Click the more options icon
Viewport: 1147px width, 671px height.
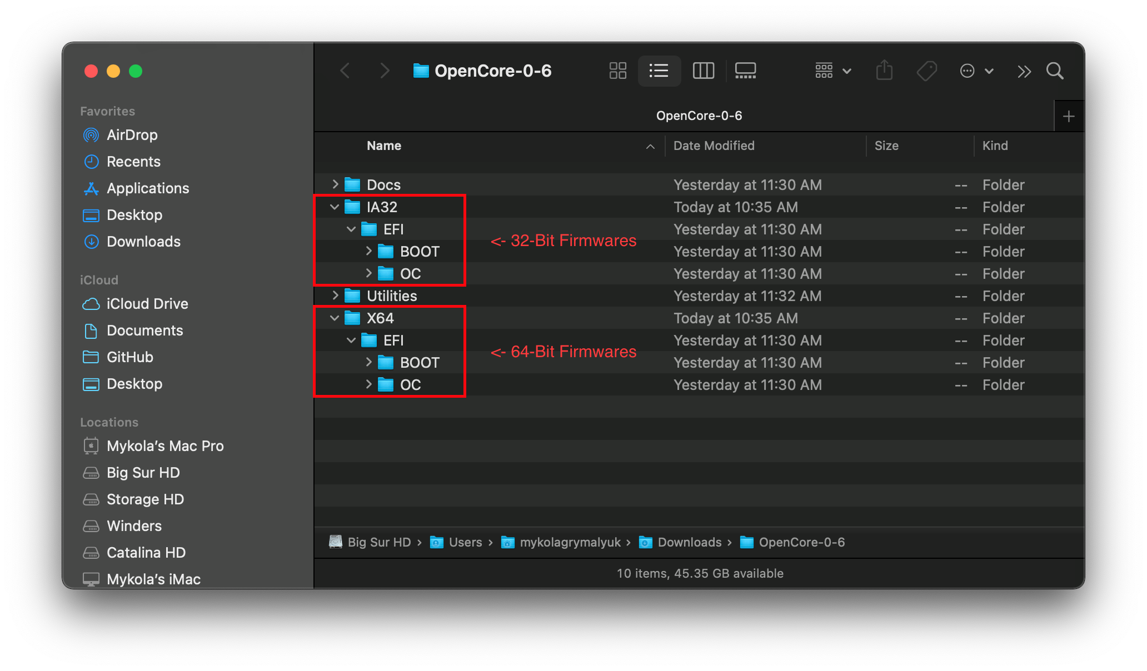point(965,71)
